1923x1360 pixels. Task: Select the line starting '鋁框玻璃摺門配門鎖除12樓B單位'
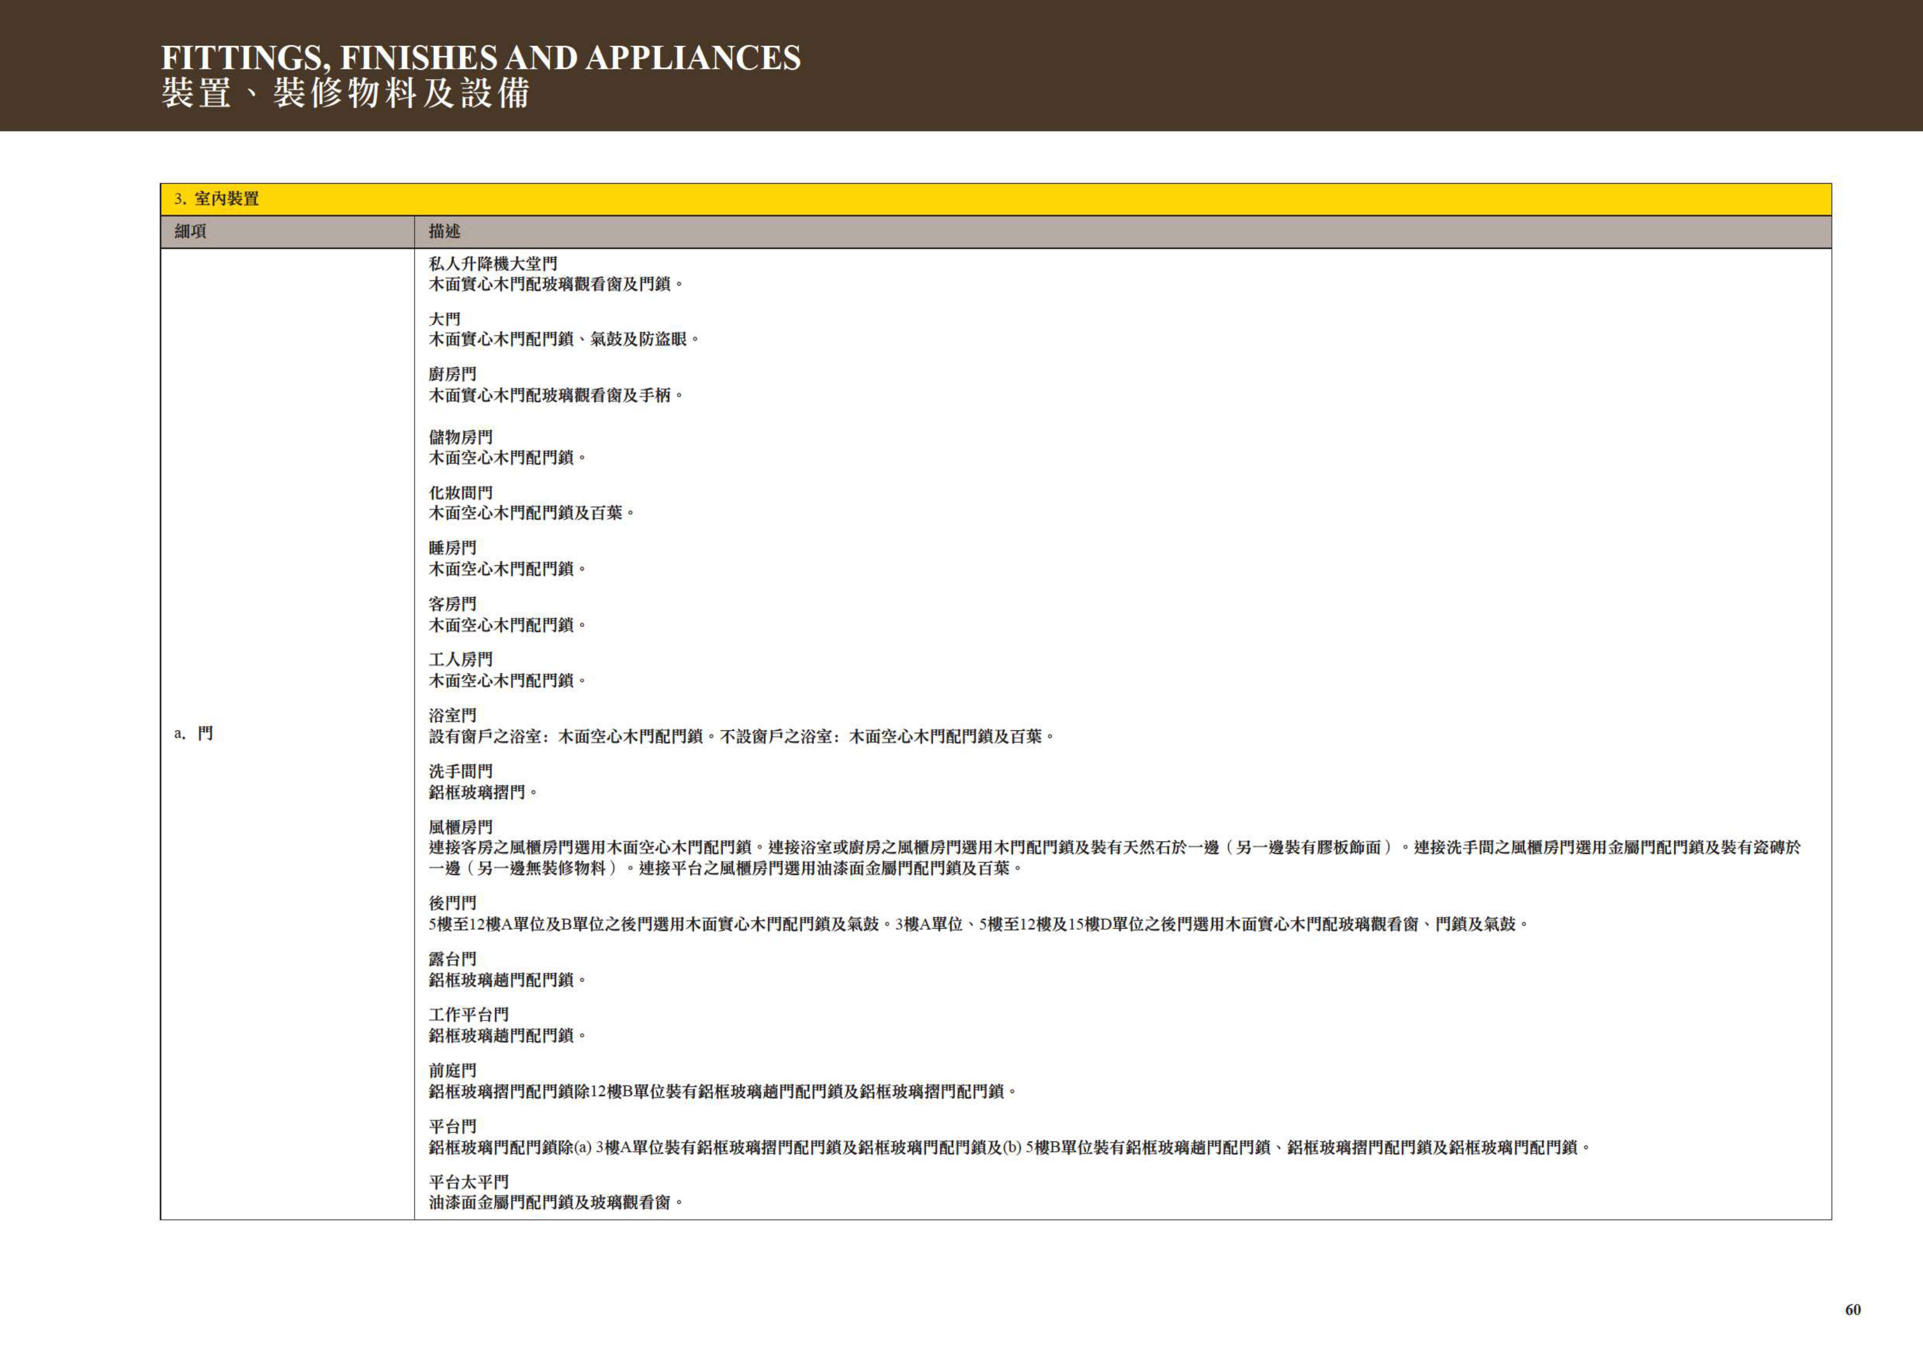pos(723,1091)
